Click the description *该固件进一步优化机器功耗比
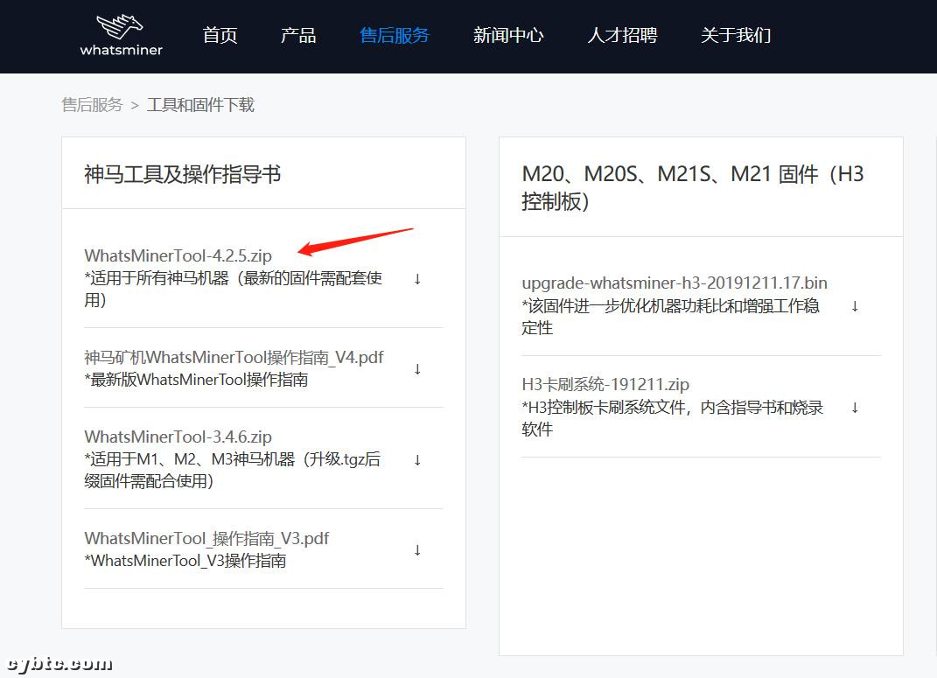 click(670, 317)
